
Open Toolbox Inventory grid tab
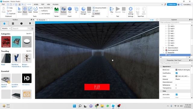click(x=13, y=24)
